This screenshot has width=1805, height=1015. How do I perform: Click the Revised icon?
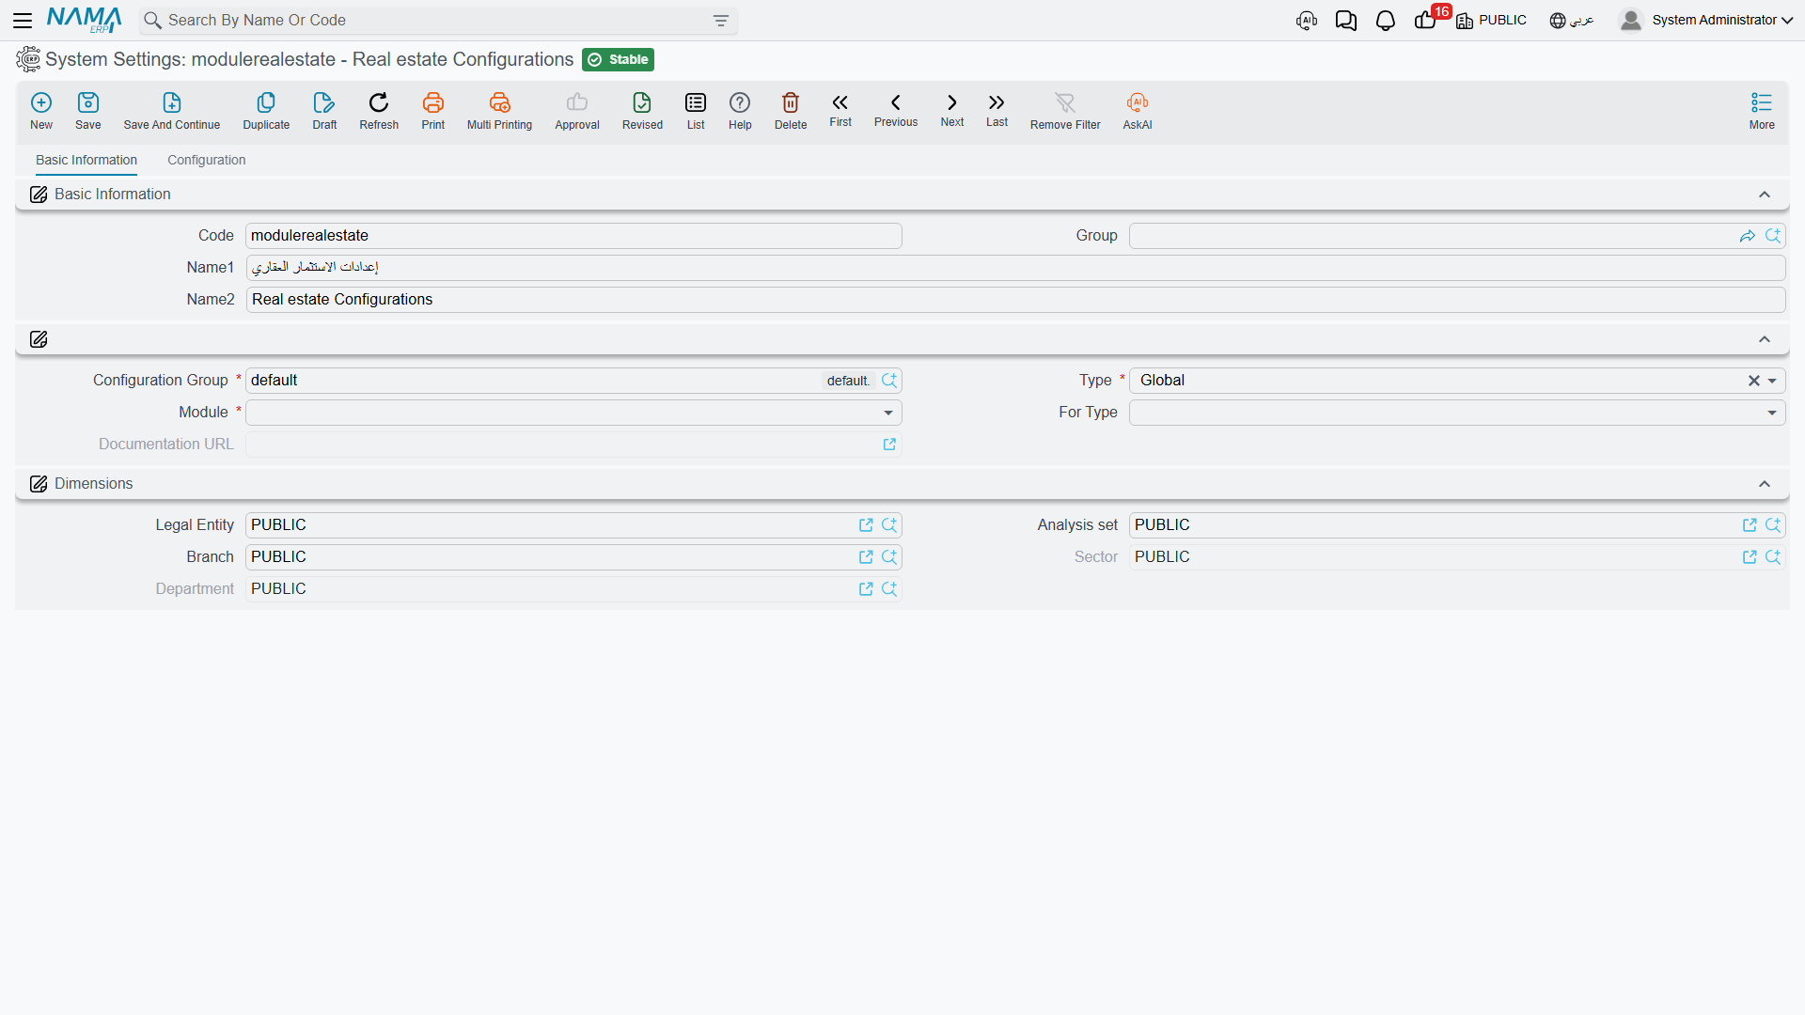(x=642, y=111)
